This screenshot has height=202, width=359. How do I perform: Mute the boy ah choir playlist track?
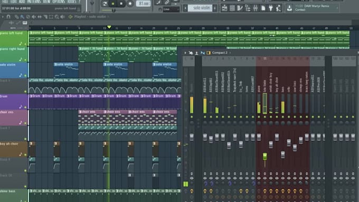click(25, 155)
